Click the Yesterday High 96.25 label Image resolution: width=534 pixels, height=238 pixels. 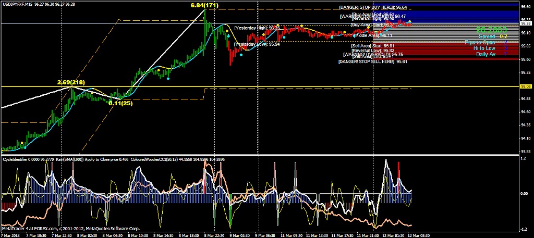click(257, 27)
